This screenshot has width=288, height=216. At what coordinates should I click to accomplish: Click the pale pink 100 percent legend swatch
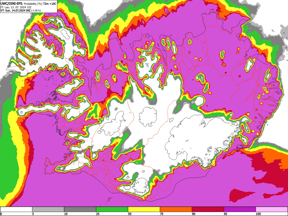click(x=272, y=209)
